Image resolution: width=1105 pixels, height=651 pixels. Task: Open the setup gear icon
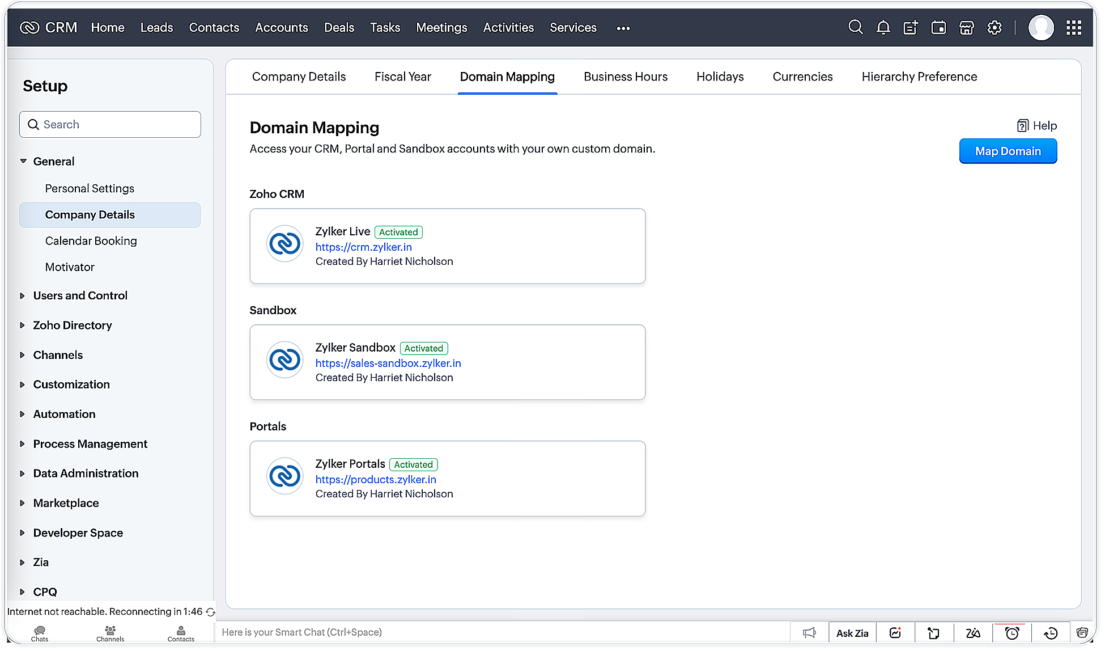coord(994,27)
